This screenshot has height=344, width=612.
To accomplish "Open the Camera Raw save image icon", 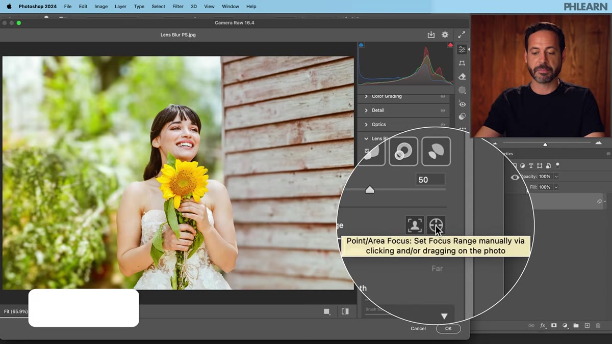I will pos(431,35).
